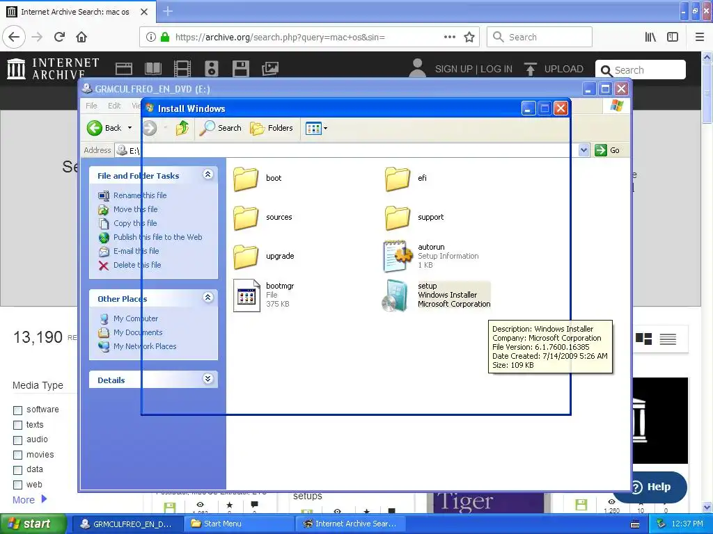Click the green Back arrow in Explorer
This screenshot has width=713, height=534.
[x=95, y=128]
